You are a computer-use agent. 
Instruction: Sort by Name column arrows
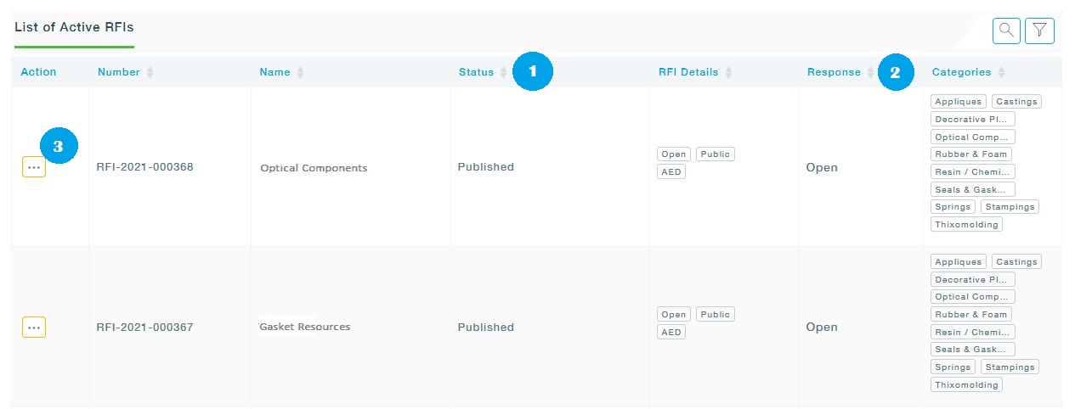click(x=300, y=73)
